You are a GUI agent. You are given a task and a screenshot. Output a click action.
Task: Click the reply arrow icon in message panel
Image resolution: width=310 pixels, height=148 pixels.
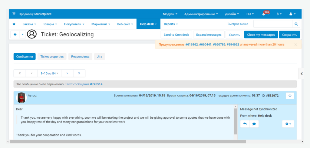click(x=245, y=124)
